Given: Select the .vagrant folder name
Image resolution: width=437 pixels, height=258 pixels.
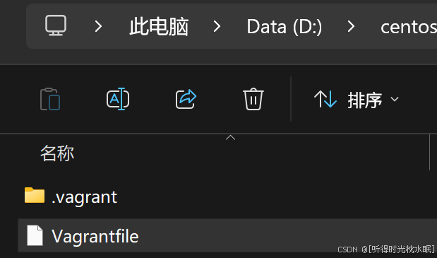Looking at the screenshot, I should pos(84,197).
